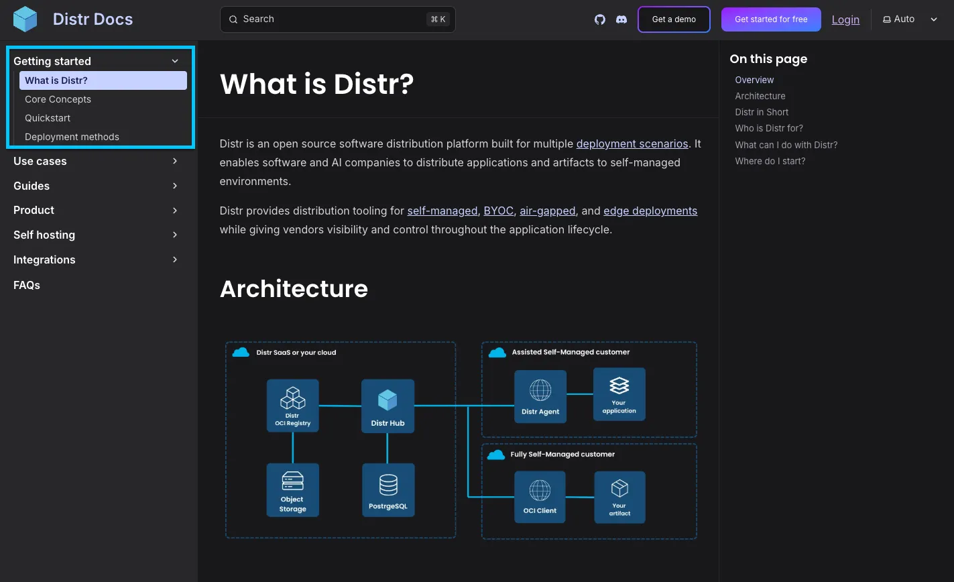Click the Distr Hub cube icon in the diagram
This screenshot has height=582, width=954.
tap(387, 401)
